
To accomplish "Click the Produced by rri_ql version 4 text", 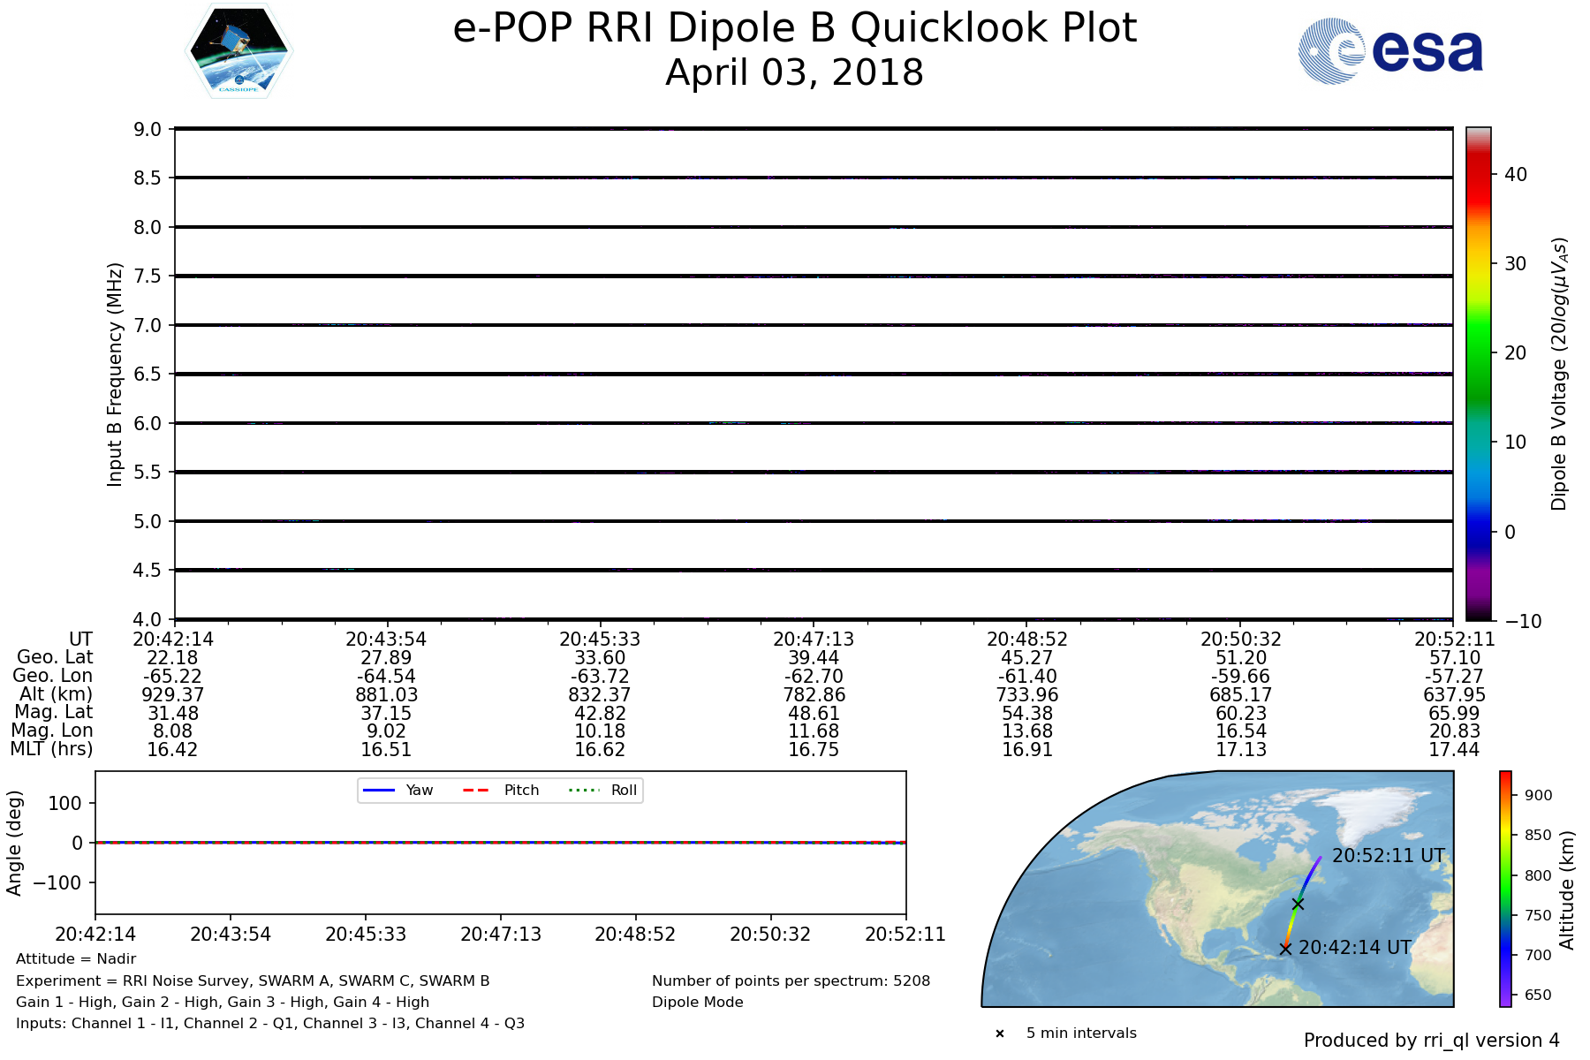I will [1431, 1041].
